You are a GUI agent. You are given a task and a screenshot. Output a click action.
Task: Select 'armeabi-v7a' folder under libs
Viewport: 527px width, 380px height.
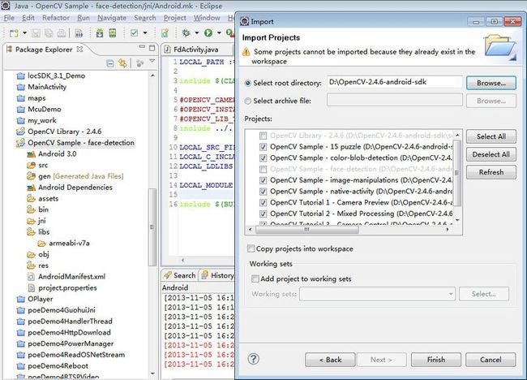pos(69,243)
